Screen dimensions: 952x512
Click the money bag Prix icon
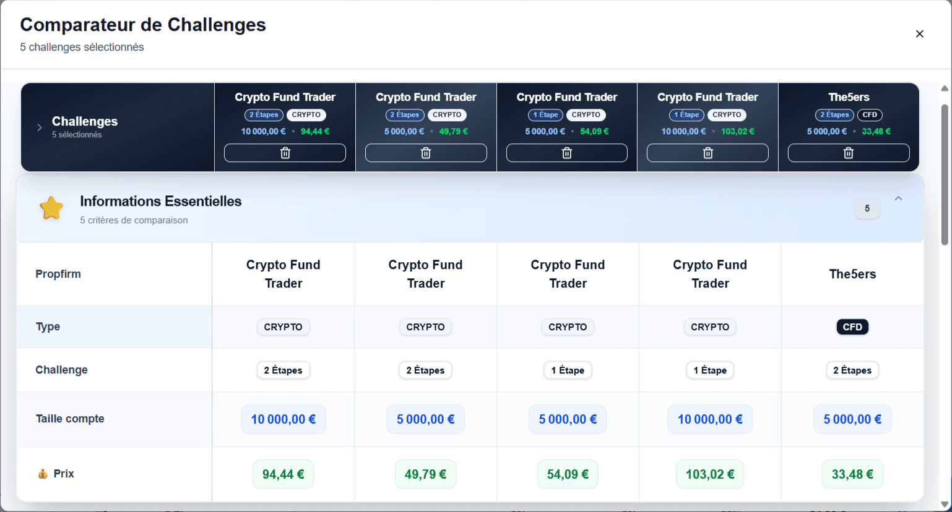click(43, 474)
